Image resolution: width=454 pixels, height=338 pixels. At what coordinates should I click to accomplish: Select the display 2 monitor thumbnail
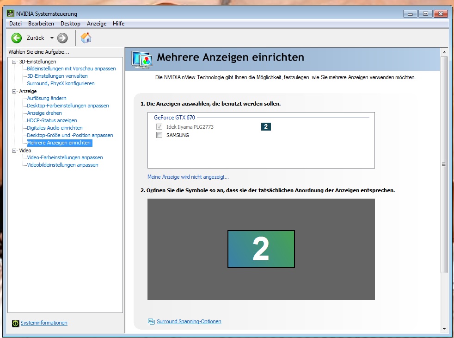(x=261, y=249)
